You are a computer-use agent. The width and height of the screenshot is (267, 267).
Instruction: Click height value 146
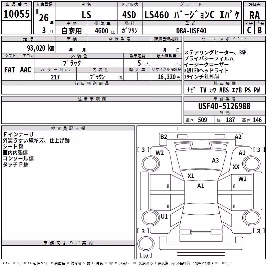click(257, 120)
